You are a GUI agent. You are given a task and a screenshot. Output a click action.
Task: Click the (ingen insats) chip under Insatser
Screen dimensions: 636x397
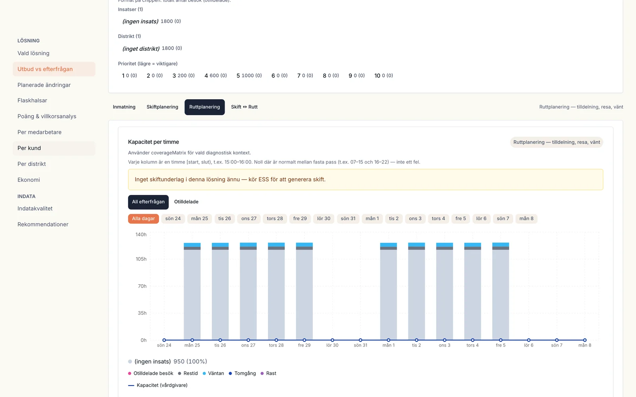click(x=151, y=21)
